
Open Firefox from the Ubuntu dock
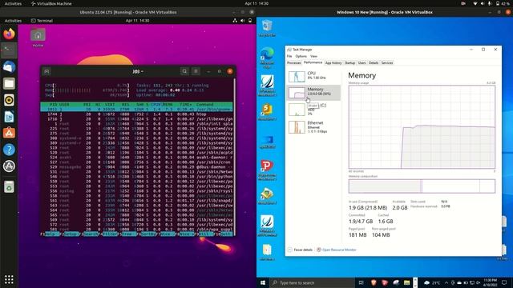coord(9,34)
